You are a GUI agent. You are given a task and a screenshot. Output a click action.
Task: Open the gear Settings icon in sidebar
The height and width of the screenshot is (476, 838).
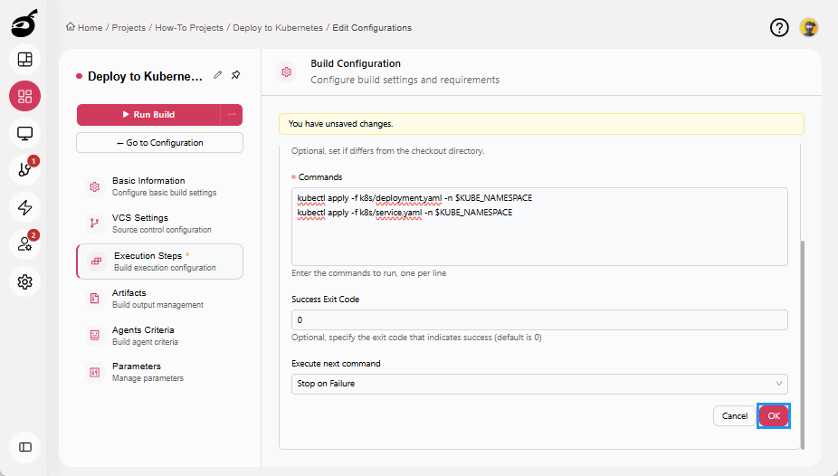[x=24, y=281]
